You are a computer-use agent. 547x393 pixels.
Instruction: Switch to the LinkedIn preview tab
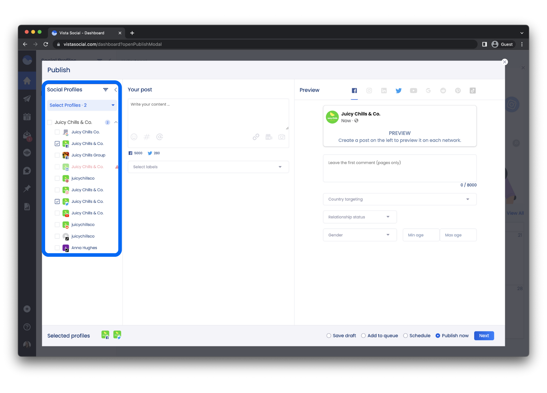(384, 91)
